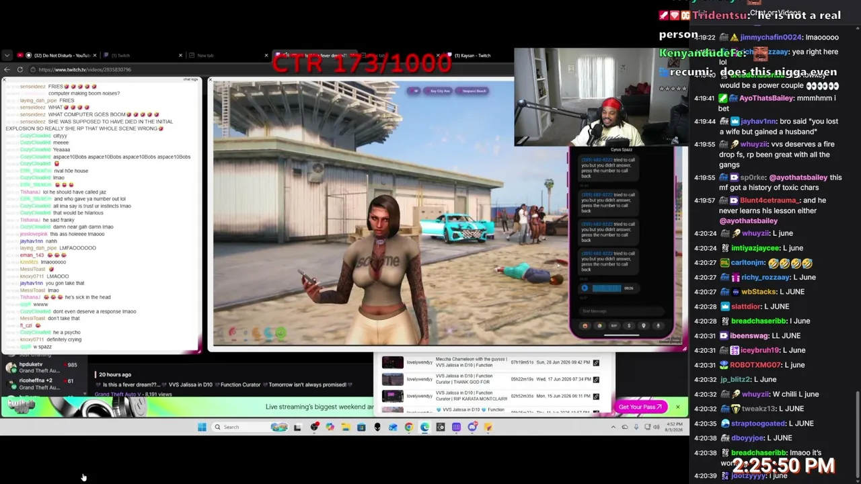This screenshot has height=484, width=861.
Task: Tap the dollar send-money icon
Action: click(629, 326)
